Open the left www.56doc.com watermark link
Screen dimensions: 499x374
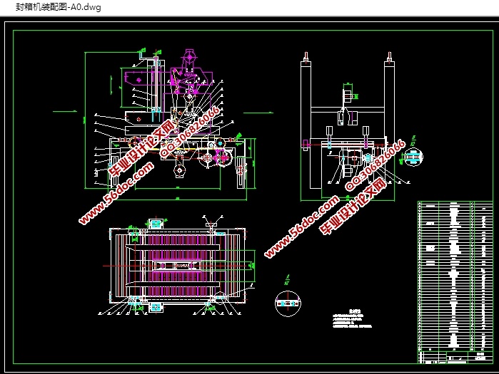pos(116,194)
